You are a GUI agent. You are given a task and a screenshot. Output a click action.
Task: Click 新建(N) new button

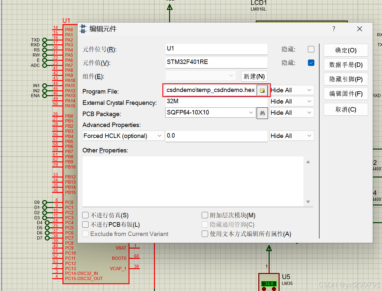[254, 77]
